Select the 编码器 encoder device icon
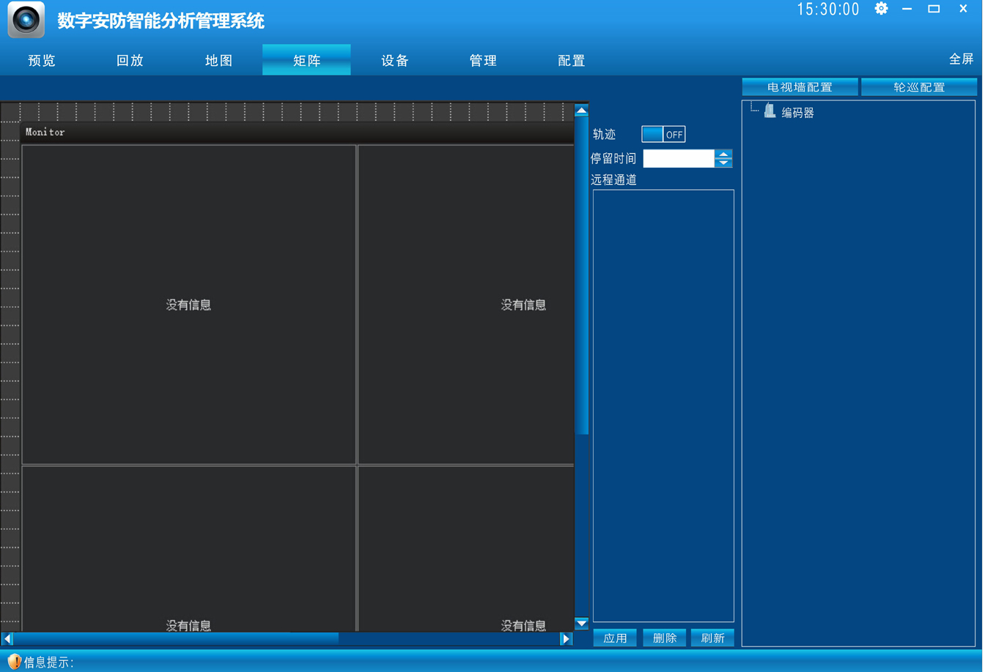This screenshot has width=985, height=672. pyautogui.click(x=770, y=111)
